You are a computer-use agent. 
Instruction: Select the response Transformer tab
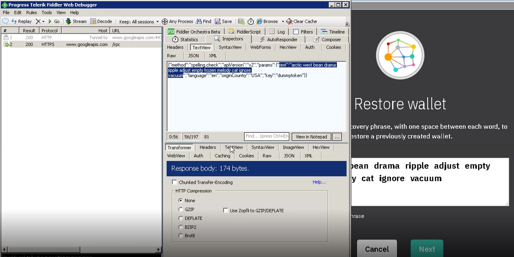[179, 147]
